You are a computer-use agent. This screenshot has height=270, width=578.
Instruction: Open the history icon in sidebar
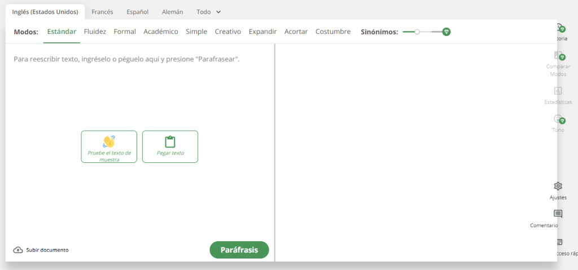point(559,27)
